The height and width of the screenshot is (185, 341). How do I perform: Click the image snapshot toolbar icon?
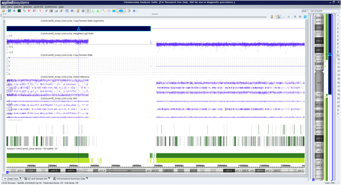51,11
